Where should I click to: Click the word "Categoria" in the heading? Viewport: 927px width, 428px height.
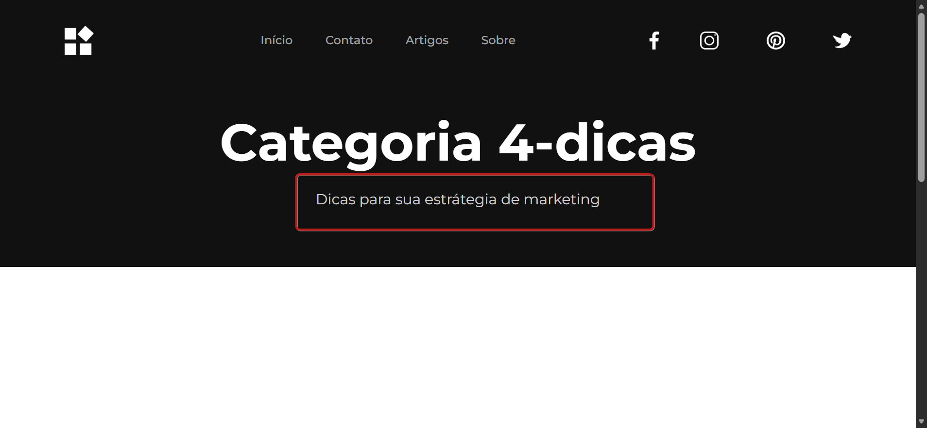click(351, 143)
